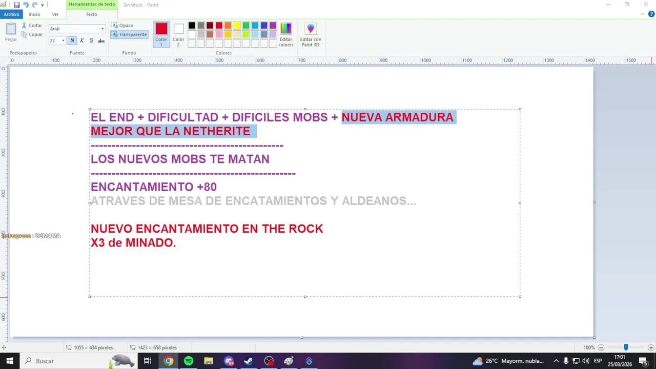Switch to the Inicio ribbon tab
Image resolution: width=656 pixels, height=369 pixels.
tap(34, 14)
